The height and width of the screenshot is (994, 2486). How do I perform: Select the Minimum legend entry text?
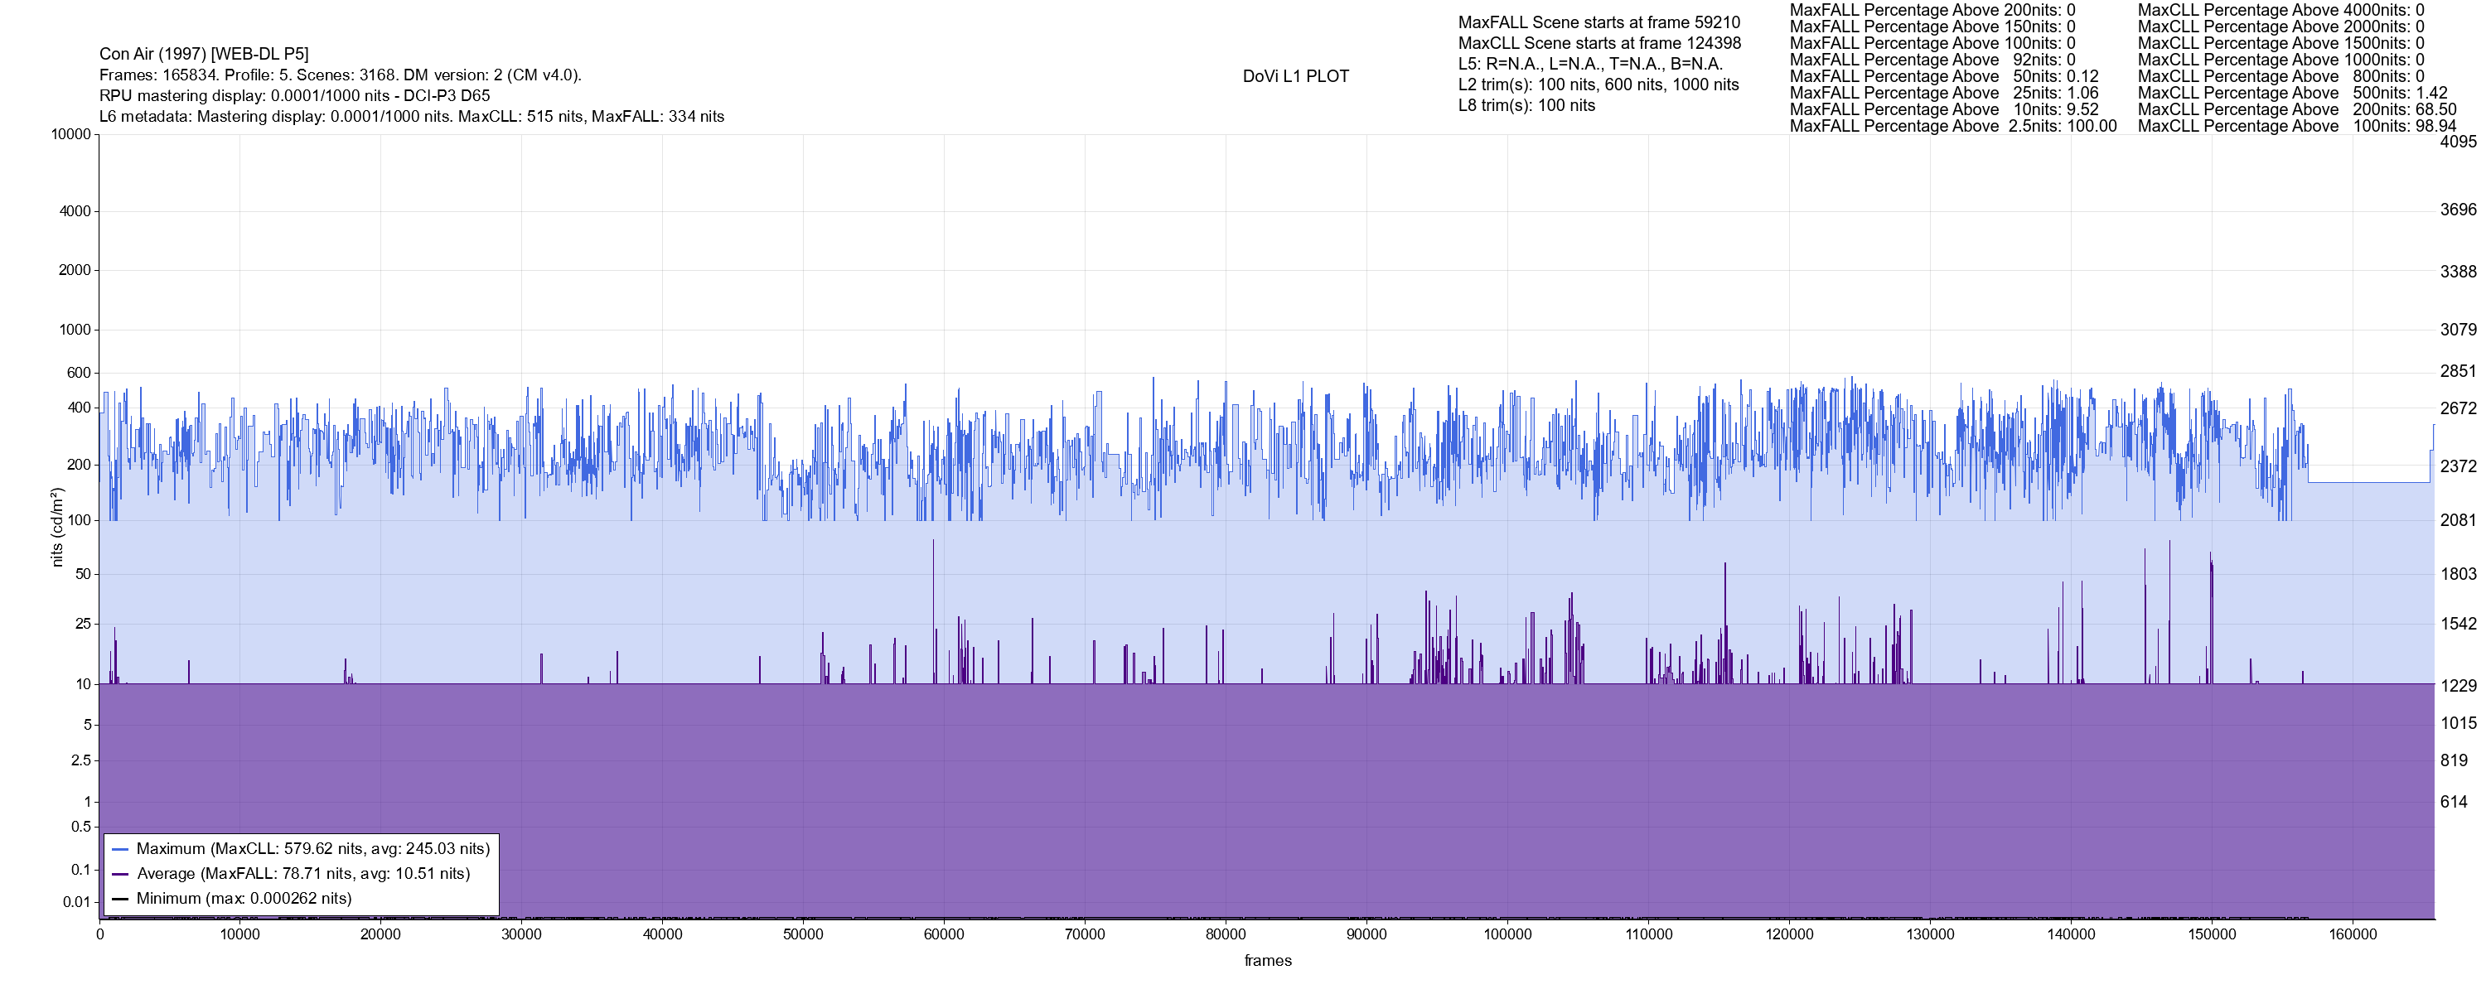pos(243,900)
